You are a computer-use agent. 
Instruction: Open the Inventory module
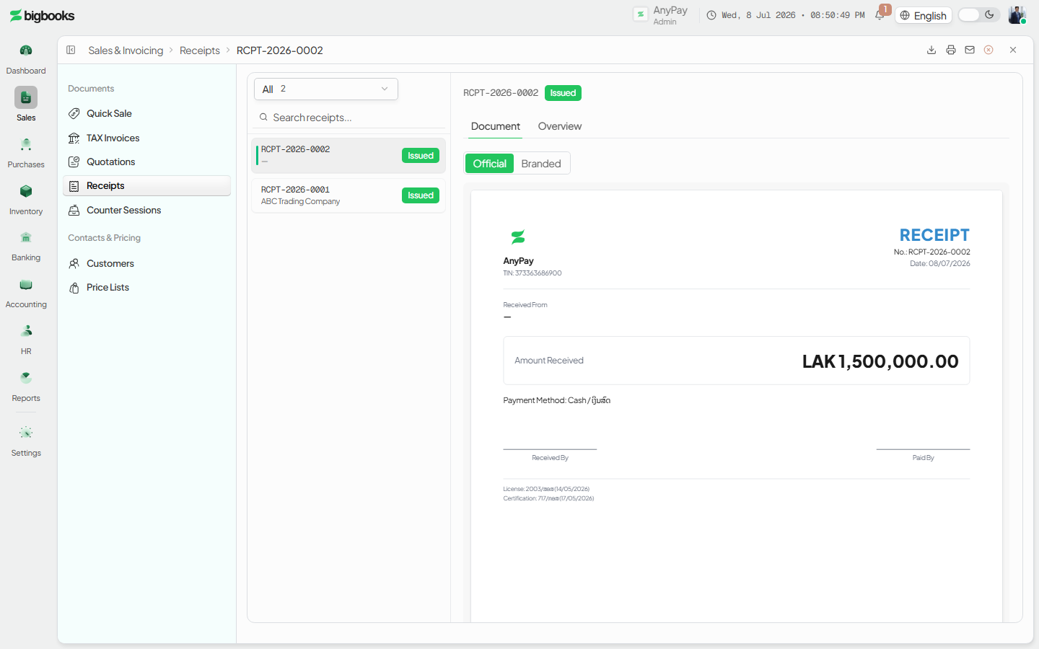pos(26,200)
